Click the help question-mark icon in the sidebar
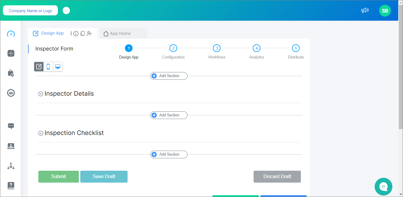The height and width of the screenshot is (197, 403). [x=11, y=185]
